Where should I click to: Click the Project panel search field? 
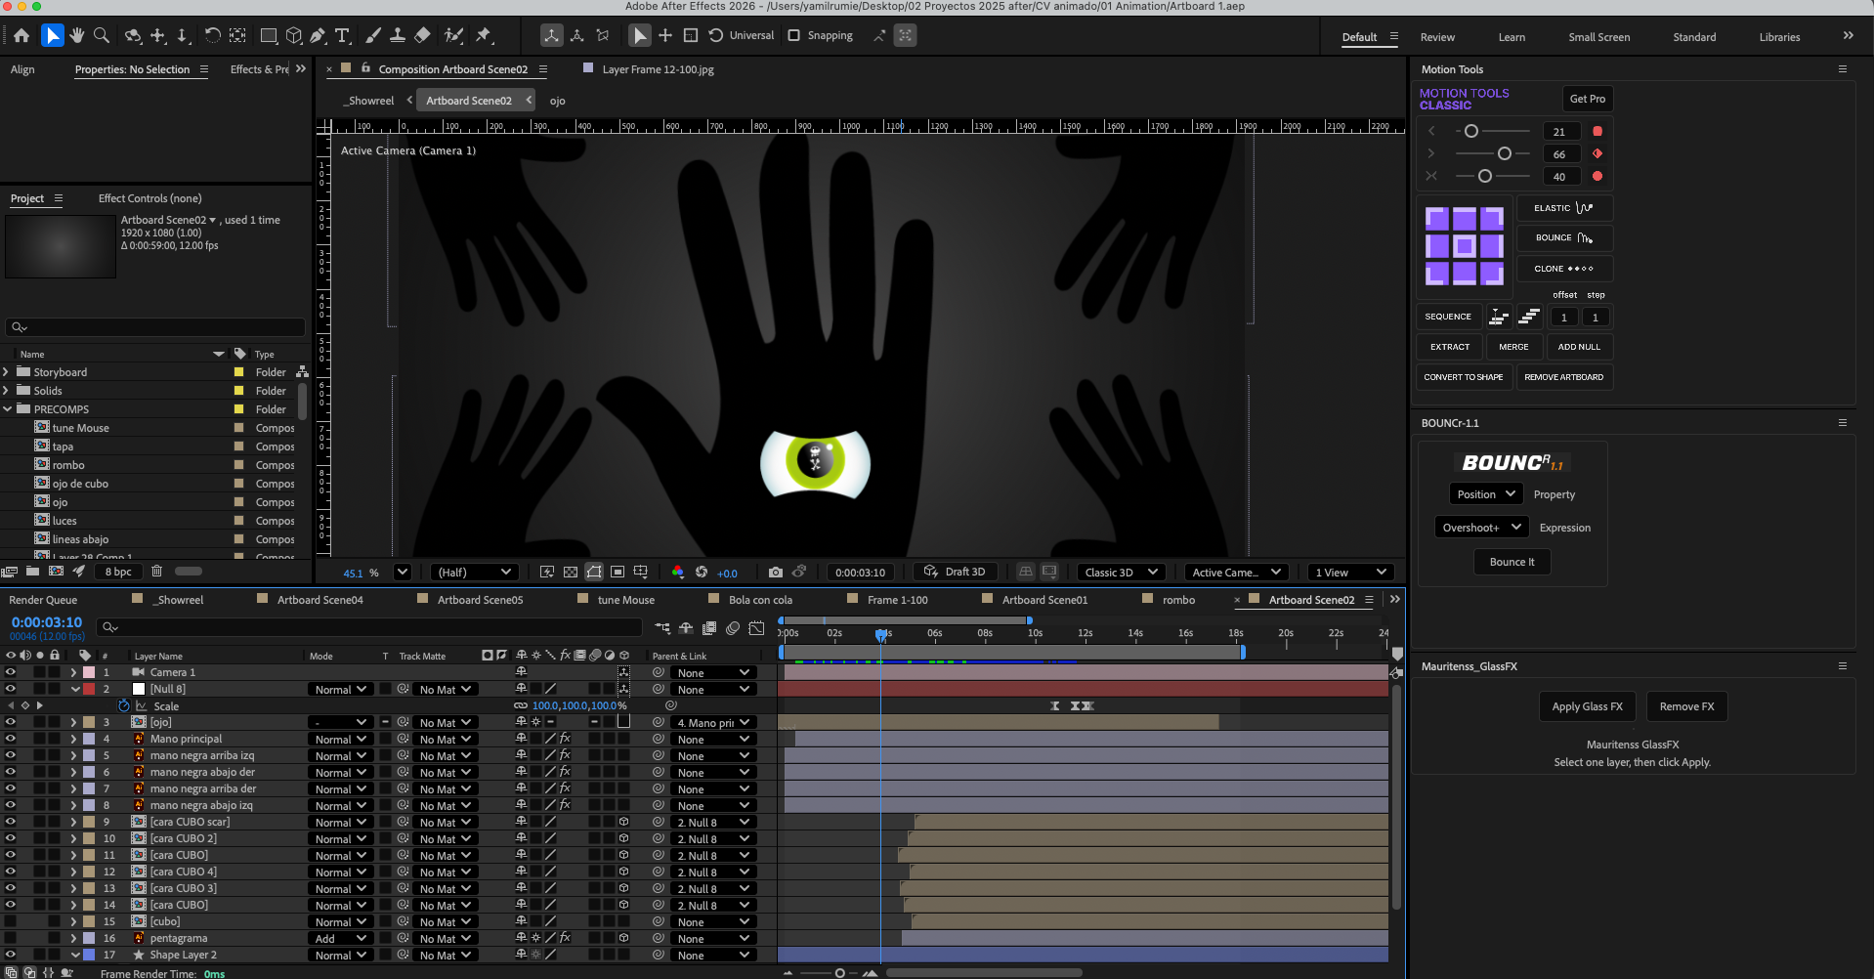[156, 327]
